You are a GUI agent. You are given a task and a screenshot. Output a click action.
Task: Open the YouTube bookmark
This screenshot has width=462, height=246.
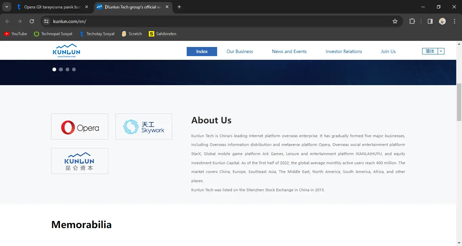pos(16,34)
